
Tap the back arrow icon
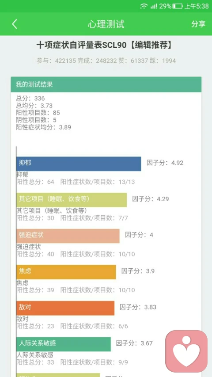(x=15, y=24)
